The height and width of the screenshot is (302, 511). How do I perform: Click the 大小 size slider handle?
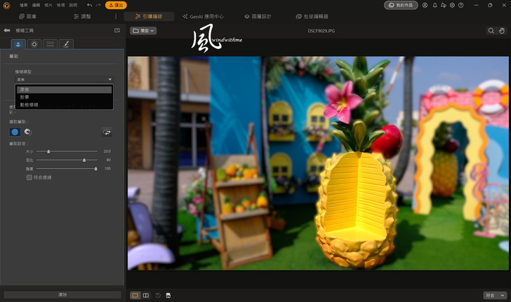pos(48,151)
